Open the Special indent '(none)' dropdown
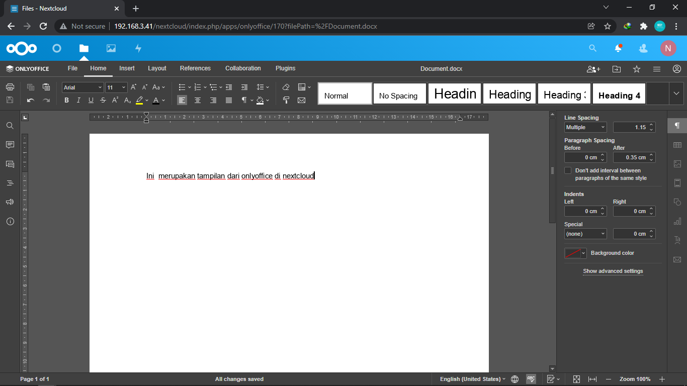 tap(585, 234)
